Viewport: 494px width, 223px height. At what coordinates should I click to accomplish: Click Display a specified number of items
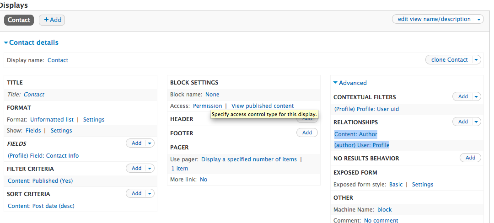point(249,159)
